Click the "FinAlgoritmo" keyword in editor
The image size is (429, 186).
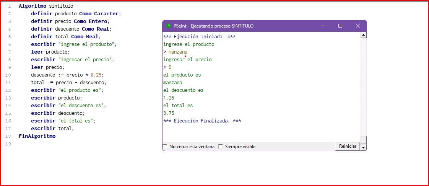(37, 136)
